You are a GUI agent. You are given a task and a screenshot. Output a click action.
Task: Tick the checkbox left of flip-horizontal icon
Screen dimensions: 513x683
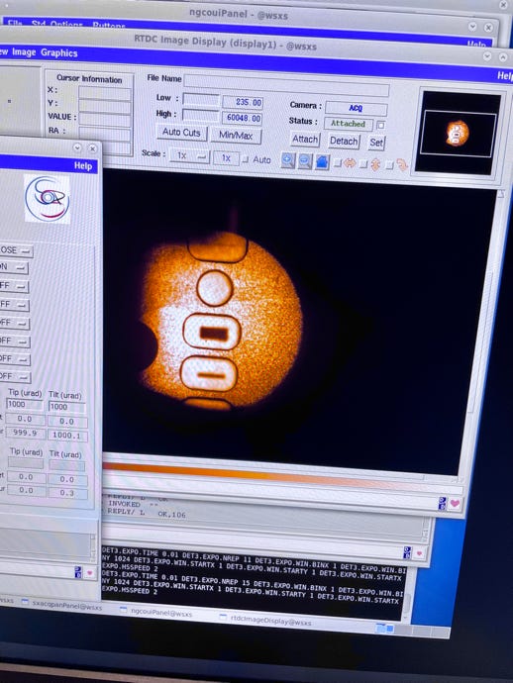point(338,163)
